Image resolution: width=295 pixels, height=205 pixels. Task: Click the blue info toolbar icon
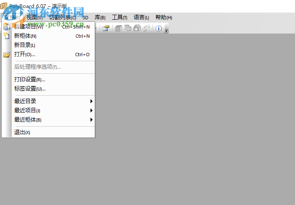tap(158, 28)
